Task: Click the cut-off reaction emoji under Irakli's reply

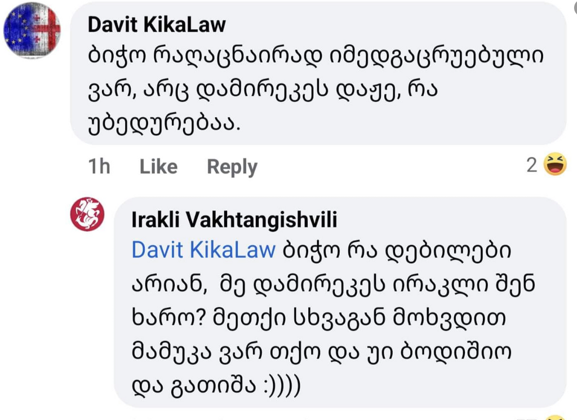Action: pyautogui.click(x=556, y=418)
